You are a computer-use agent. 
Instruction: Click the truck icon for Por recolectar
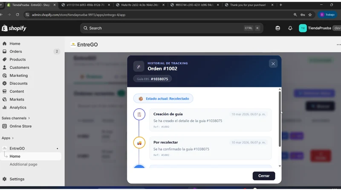(x=139, y=143)
